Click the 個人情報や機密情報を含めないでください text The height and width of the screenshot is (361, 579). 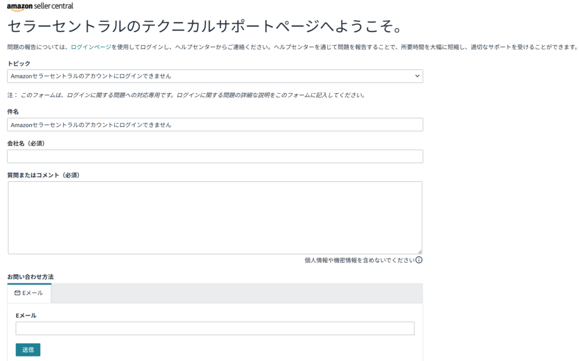(359, 260)
